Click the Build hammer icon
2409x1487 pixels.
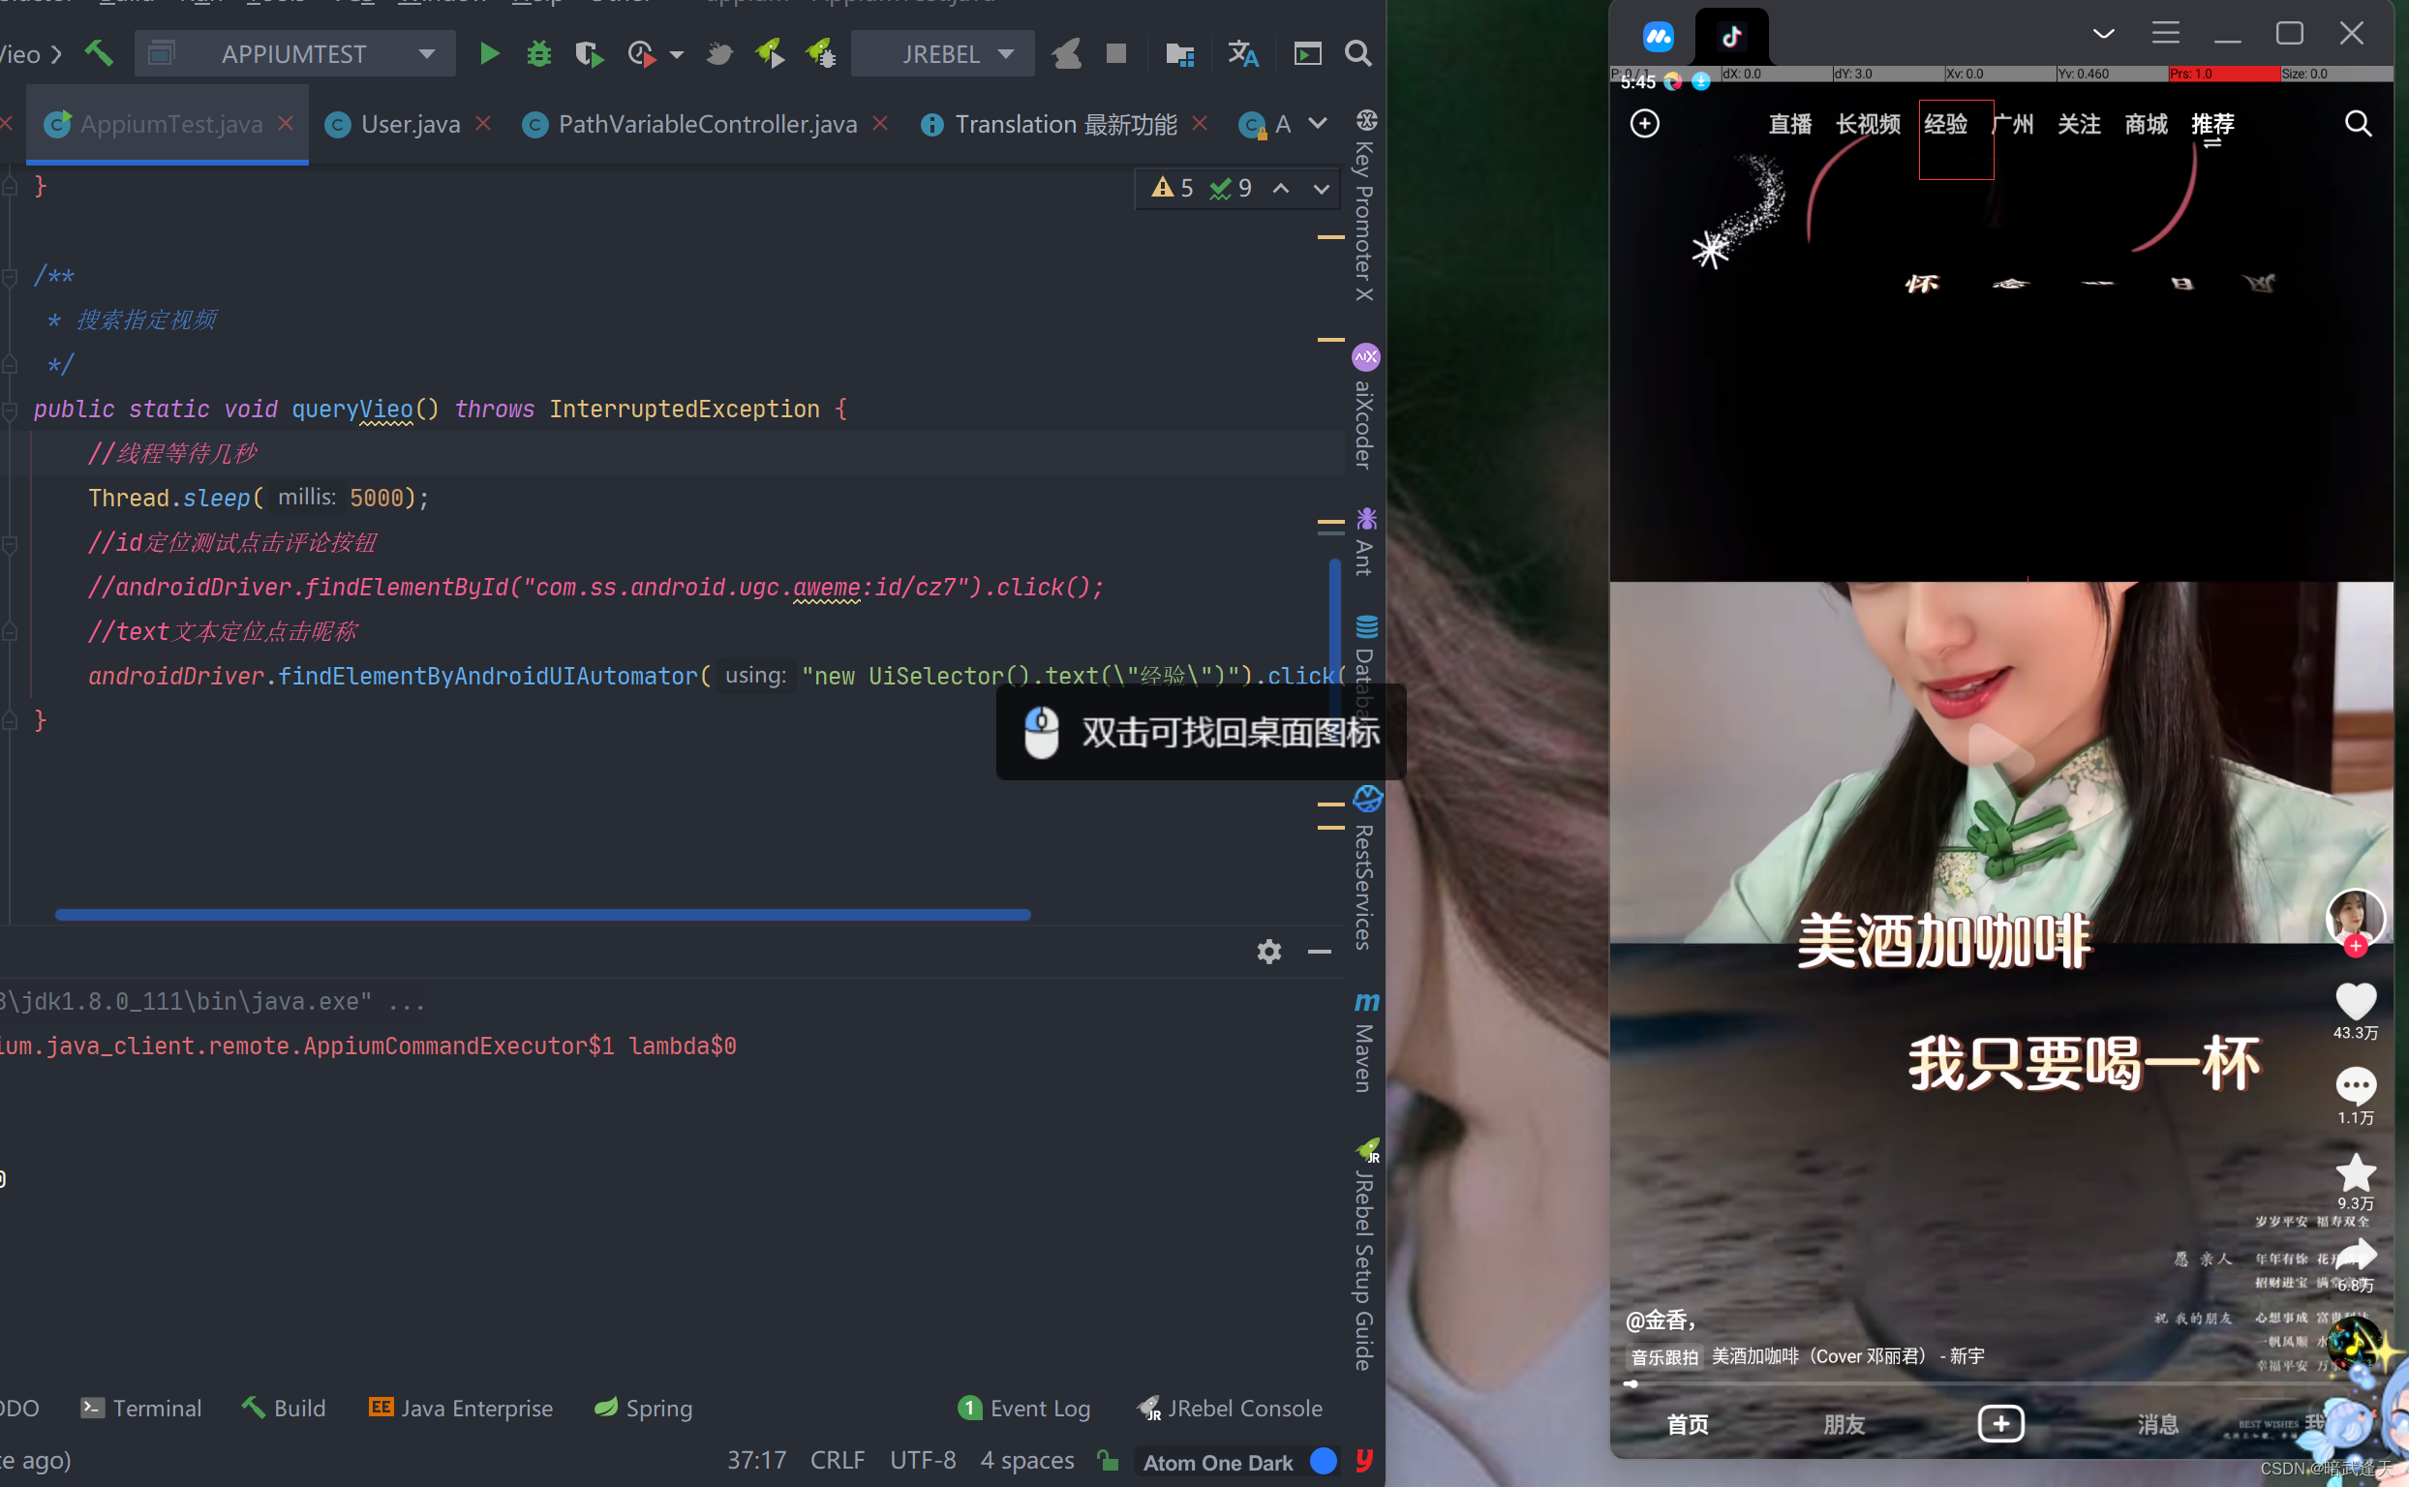[99, 53]
